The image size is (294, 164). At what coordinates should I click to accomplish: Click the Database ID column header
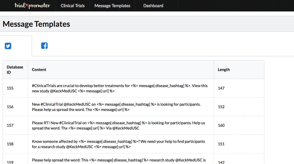15,70
